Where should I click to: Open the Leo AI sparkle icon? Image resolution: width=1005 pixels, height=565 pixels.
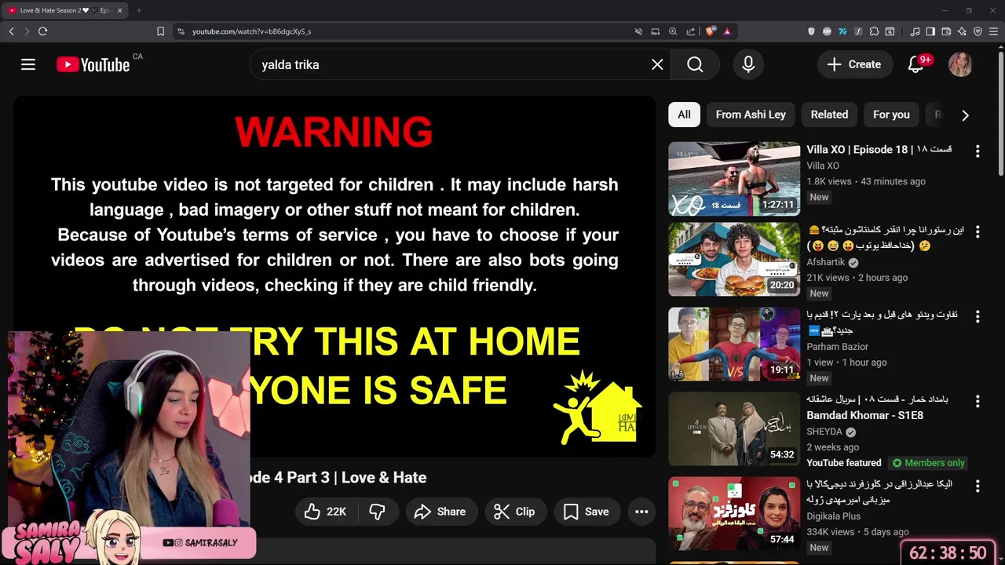962,31
